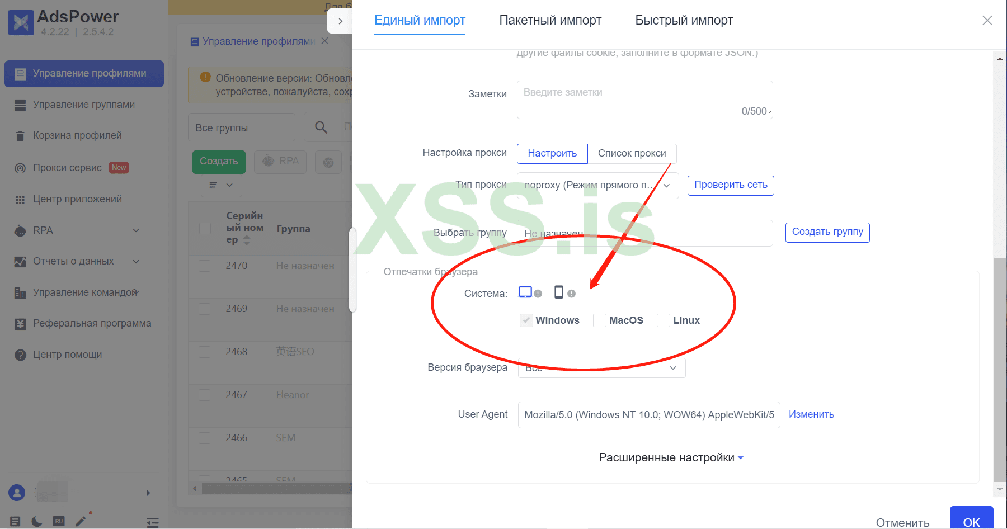The height and width of the screenshot is (529, 1007).
Task: Click the info icon beside mobile
Action: click(571, 294)
